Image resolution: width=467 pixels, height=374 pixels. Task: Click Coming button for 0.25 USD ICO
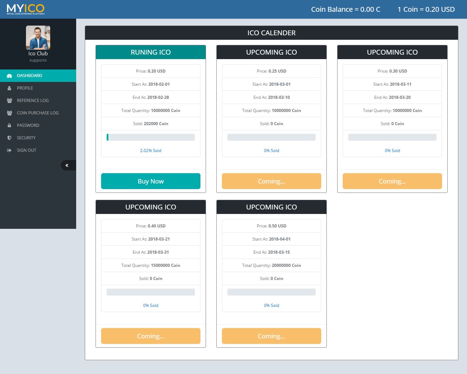(271, 181)
